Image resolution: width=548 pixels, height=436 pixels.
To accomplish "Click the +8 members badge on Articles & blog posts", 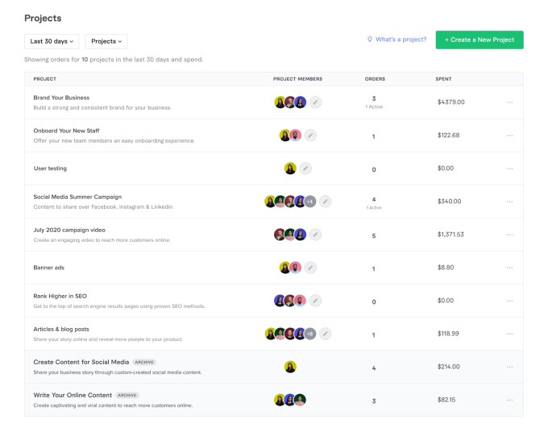I will (309, 334).
